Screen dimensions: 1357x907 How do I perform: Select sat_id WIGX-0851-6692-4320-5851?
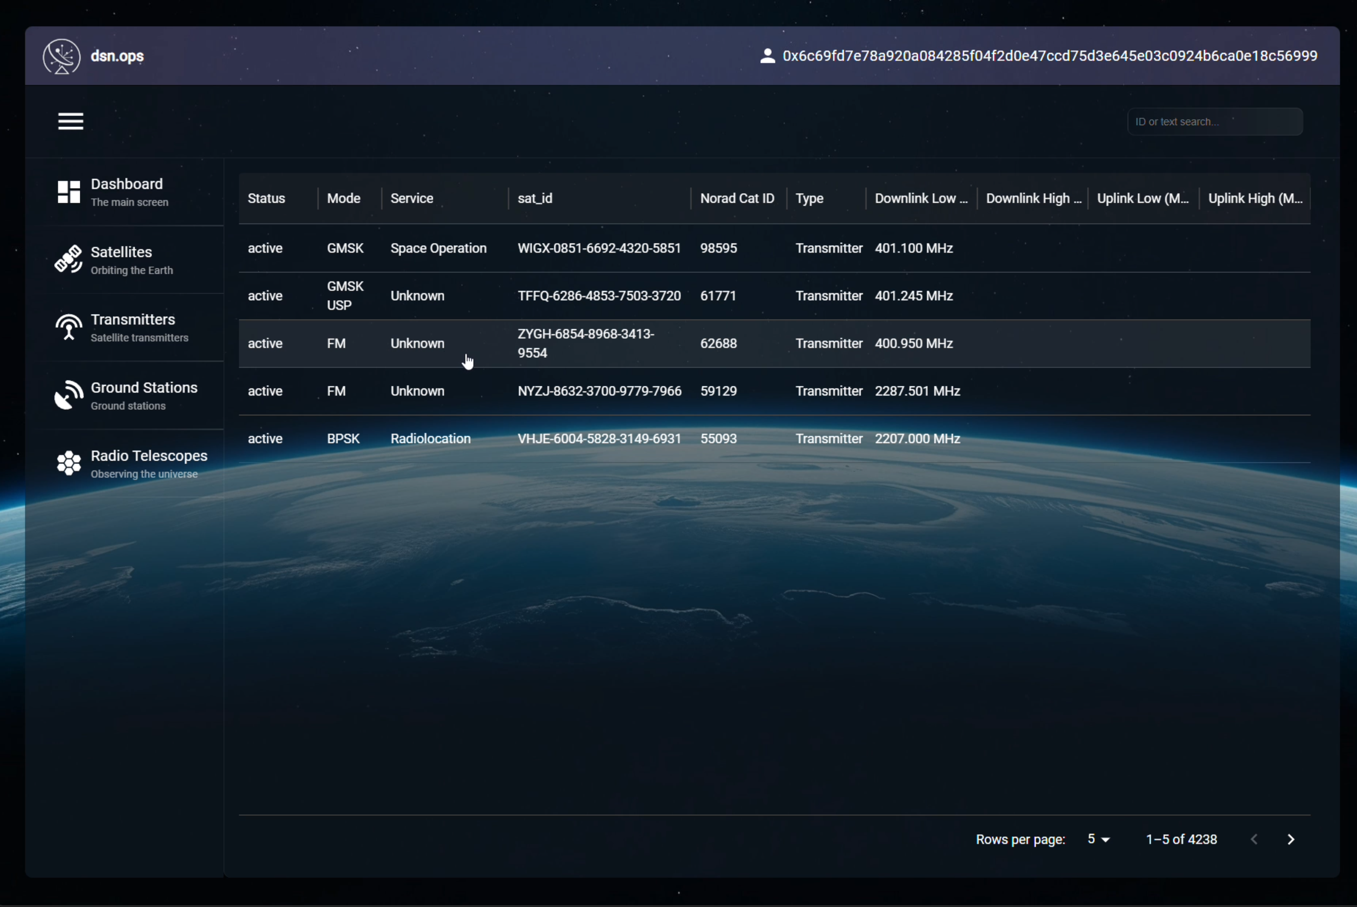click(599, 248)
